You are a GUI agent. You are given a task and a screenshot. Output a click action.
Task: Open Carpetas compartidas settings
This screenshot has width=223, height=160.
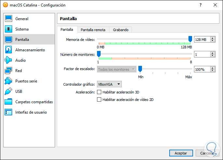pyautogui.click(x=29, y=102)
